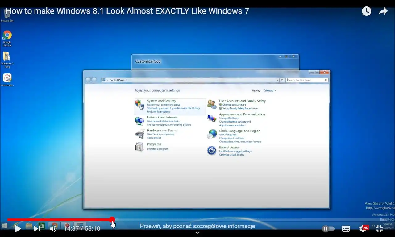Click the Programs category icon

point(139,147)
